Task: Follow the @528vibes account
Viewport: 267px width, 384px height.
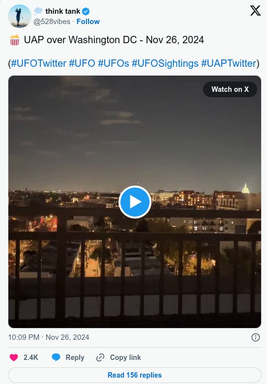Action: pos(88,22)
